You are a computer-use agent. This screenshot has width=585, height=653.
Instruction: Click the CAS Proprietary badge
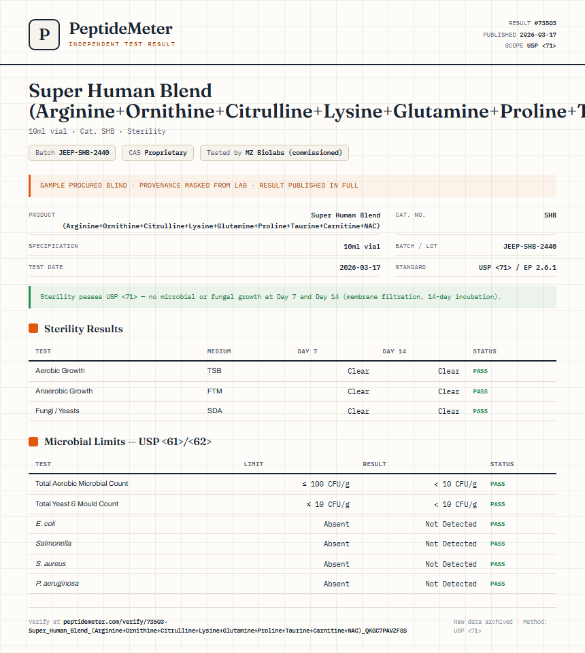click(x=158, y=153)
